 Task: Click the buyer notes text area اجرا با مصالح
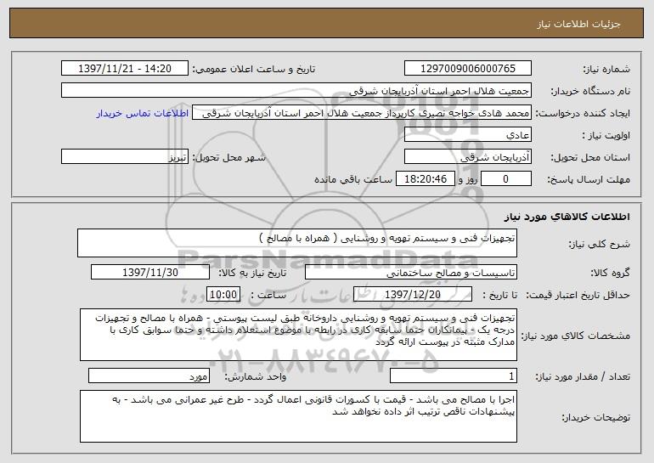coord(298,416)
